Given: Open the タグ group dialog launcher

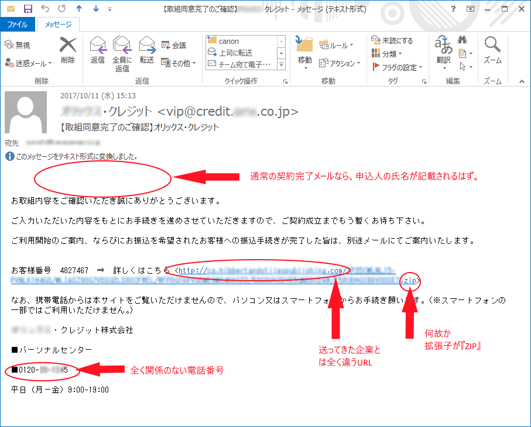Looking at the screenshot, I should pos(424,81).
